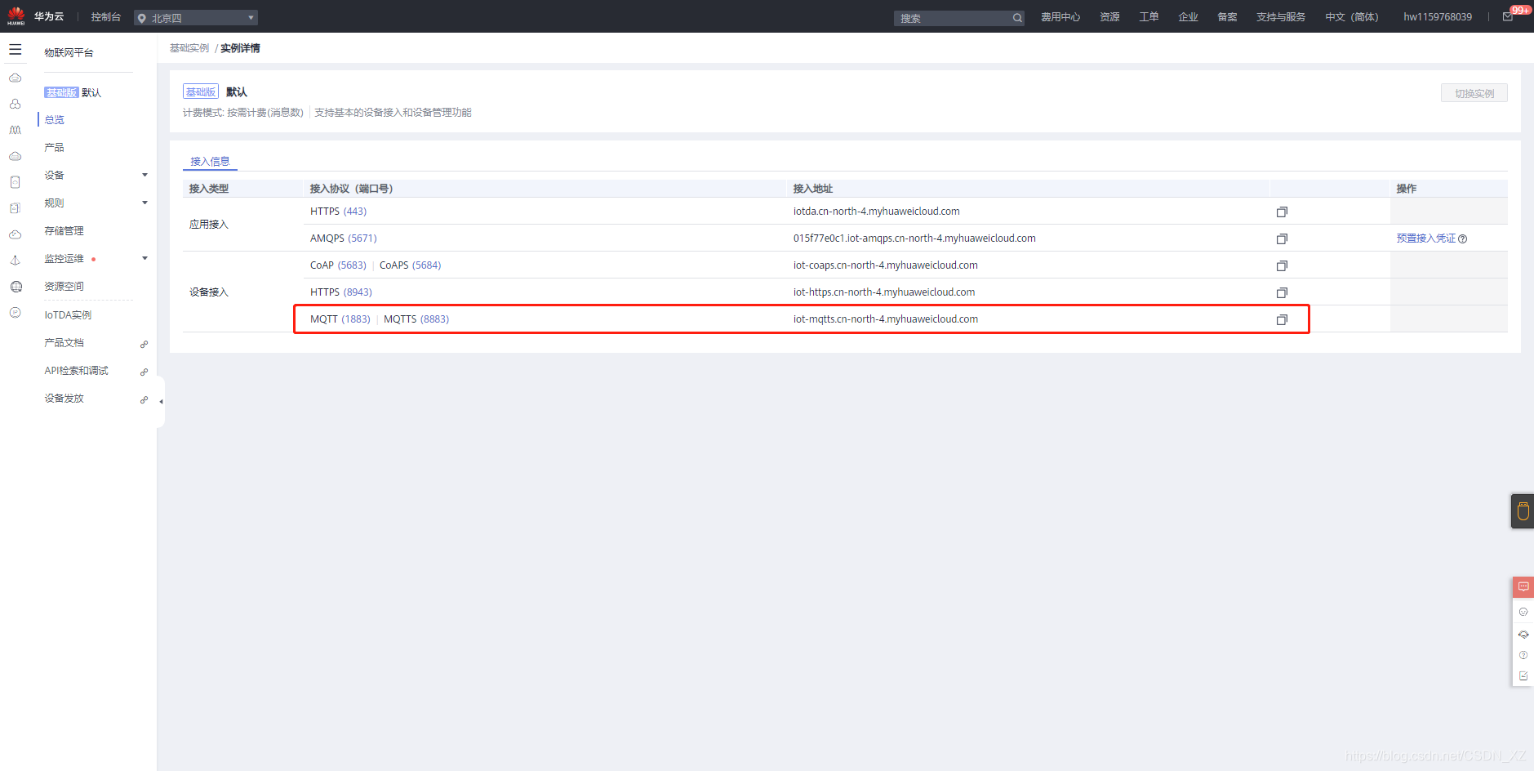Open 存储管理 in the sidebar
This screenshot has height=771, width=1534.
64,231
